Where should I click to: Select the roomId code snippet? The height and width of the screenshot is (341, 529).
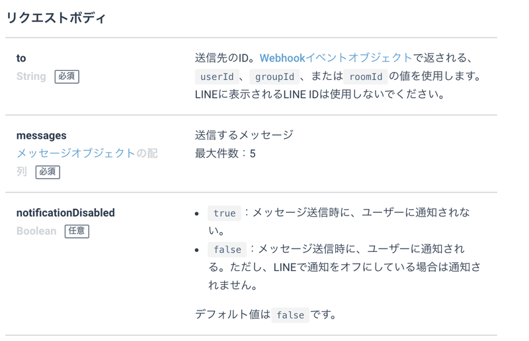pos(366,77)
